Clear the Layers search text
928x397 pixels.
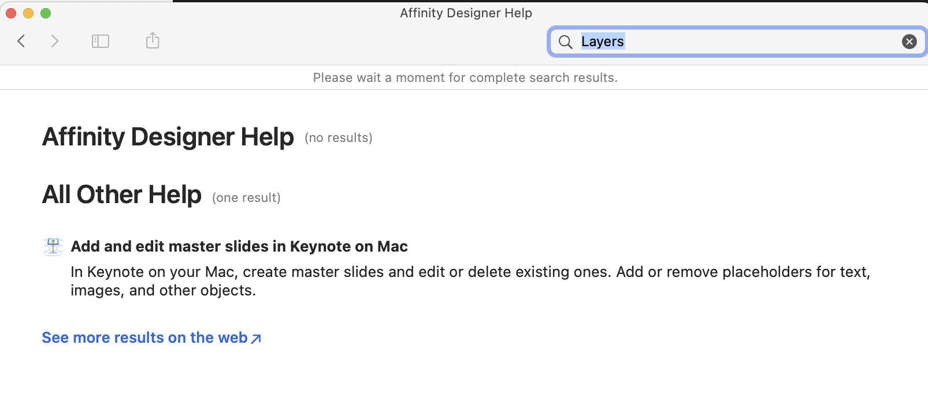coord(909,42)
